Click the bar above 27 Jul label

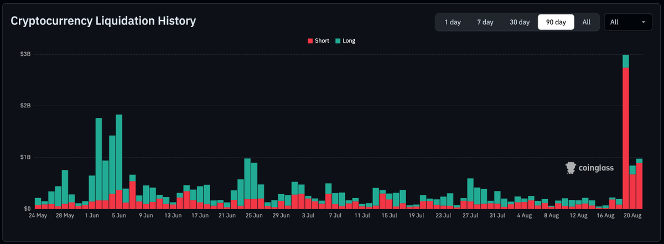(470, 194)
